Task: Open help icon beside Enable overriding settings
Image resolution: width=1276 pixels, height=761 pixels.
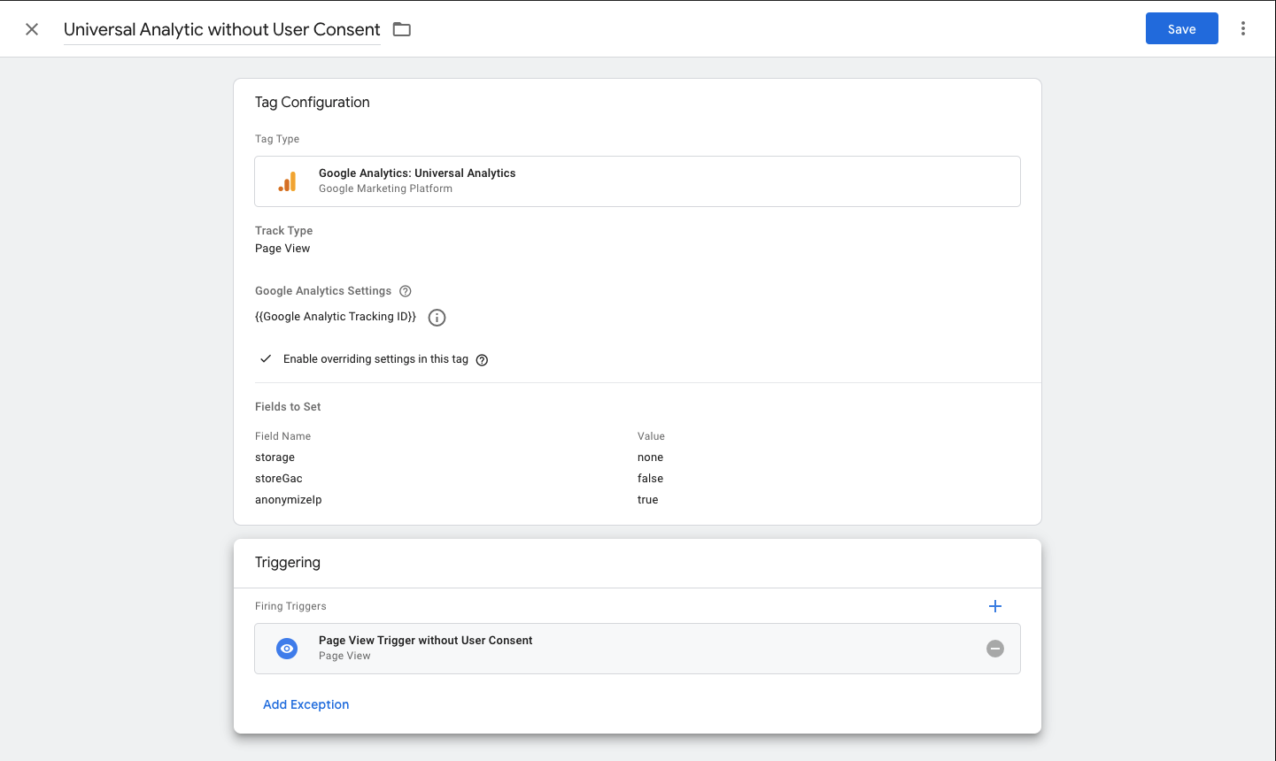Action: 482,360
